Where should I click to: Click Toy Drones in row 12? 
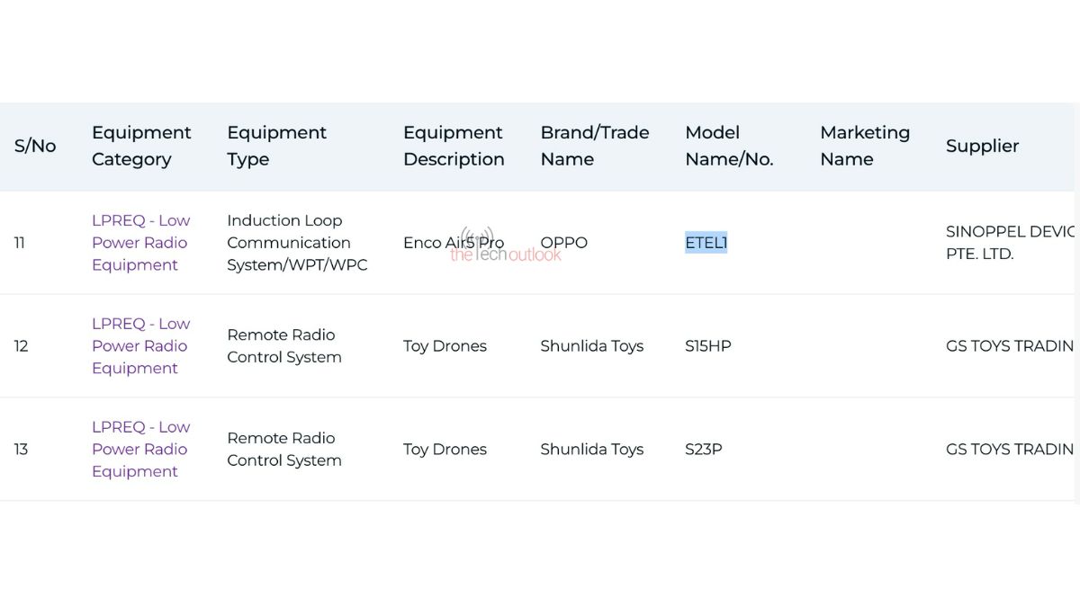[x=445, y=346]
